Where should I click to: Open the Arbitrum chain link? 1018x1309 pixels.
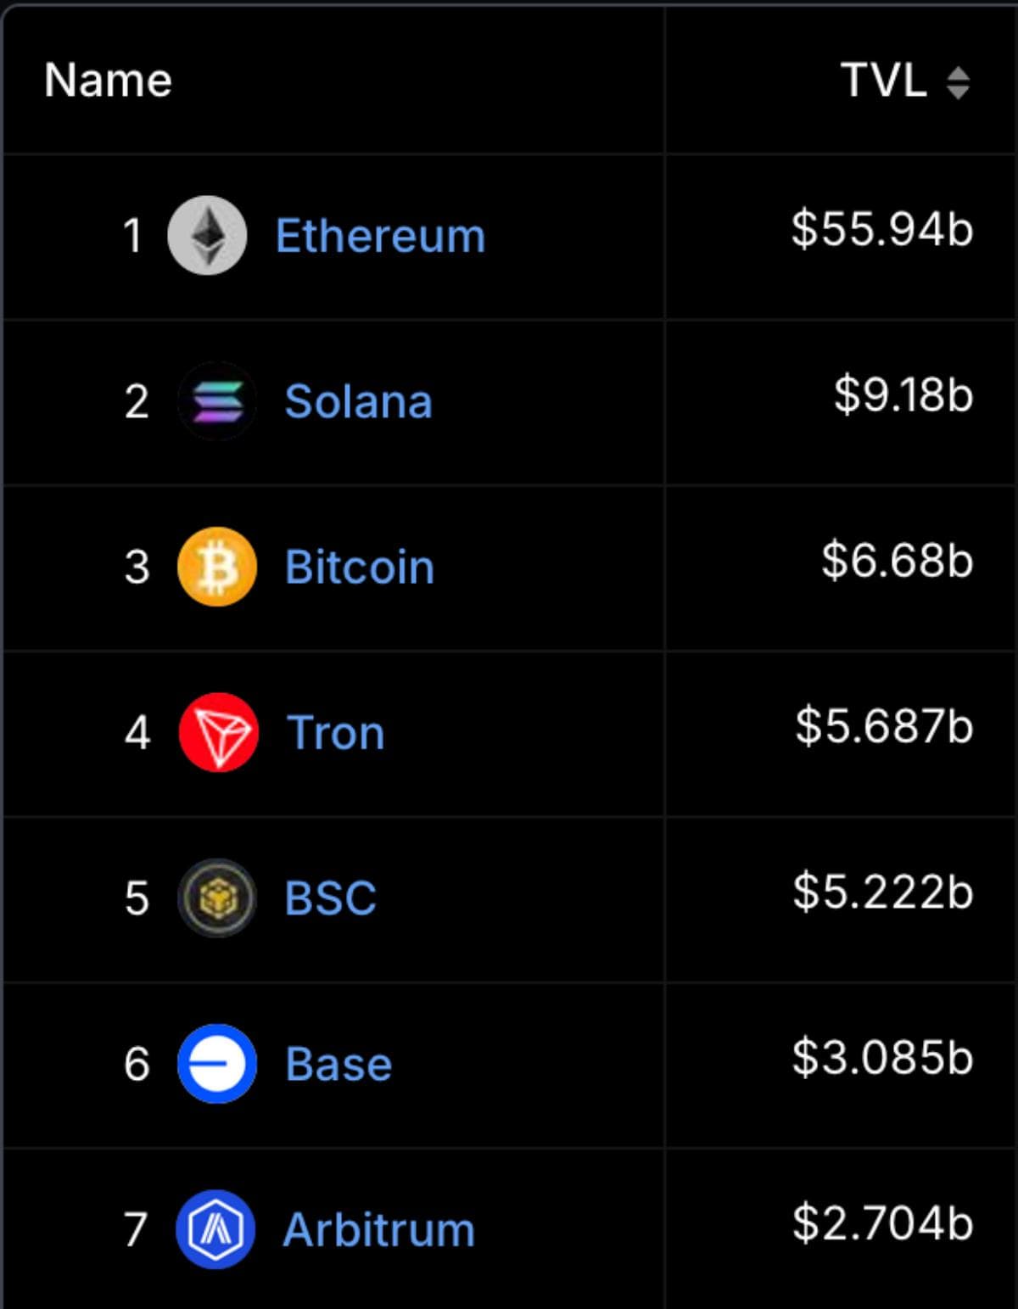click(378, 1230)
